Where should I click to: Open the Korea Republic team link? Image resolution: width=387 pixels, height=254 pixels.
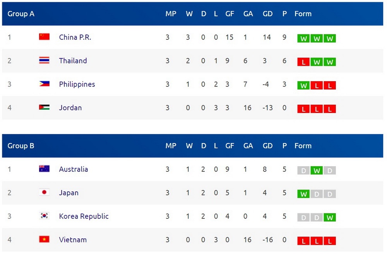coord(84,216)
